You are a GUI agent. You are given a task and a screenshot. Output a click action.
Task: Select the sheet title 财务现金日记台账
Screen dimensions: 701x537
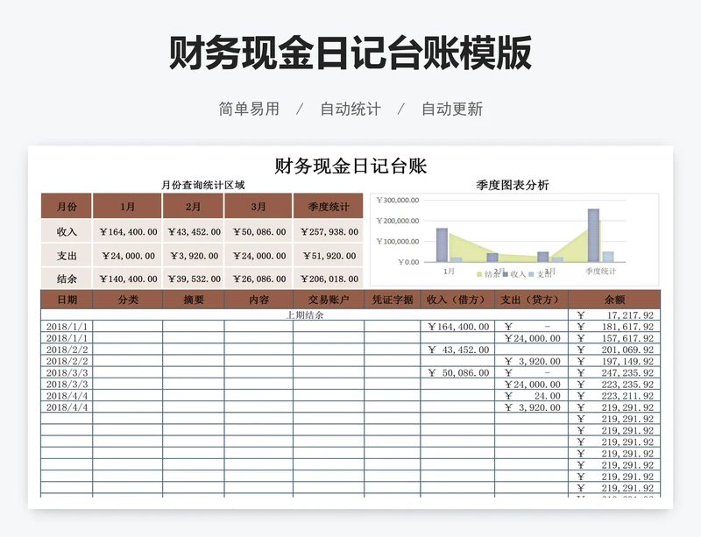coord(350,166)
